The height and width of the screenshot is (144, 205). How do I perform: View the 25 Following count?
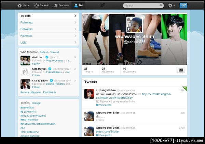[x=108, y=70]
